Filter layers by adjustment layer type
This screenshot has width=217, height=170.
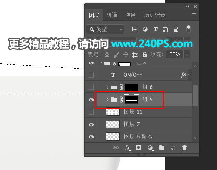point(145,29)
